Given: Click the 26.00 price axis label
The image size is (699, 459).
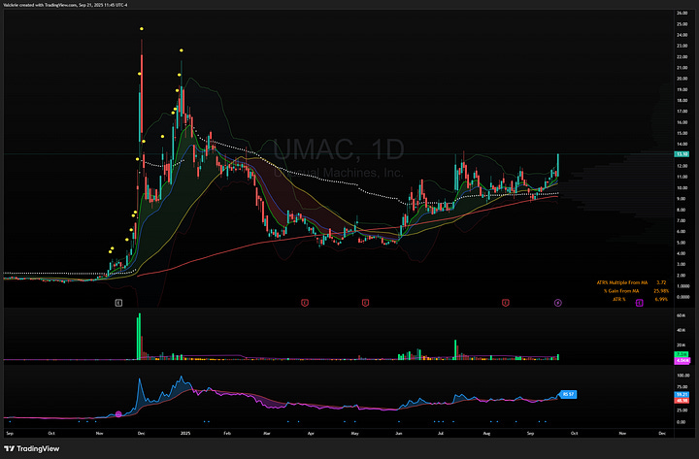Looking at the screenshot, I should point(682,14).
